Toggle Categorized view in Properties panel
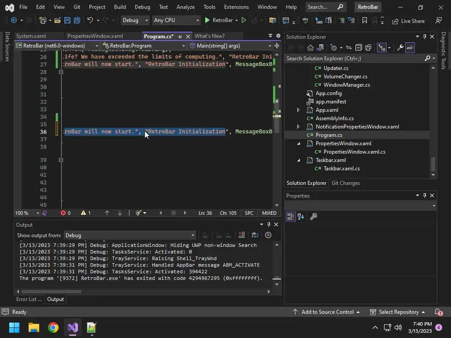451x338 pixels. [290, 217]
